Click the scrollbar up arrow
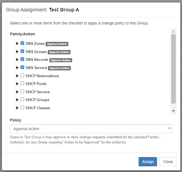The height and width of the screenshot is (172, 182). point(173,31)
